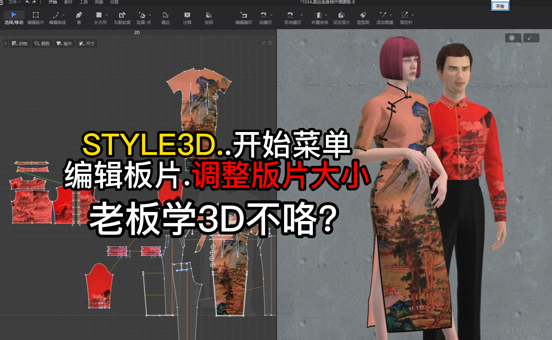Screen dimensions: 552x340
Task: Select the 添加假缝 (Add Tack) tool
Action: pos(385,18)
